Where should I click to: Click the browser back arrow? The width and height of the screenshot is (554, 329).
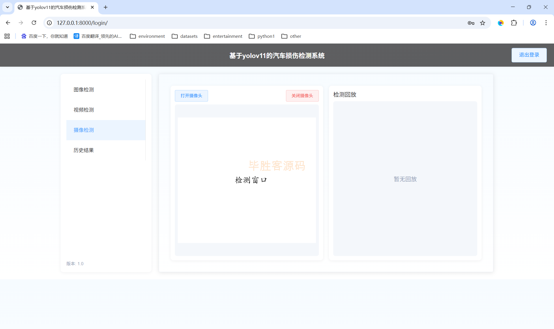tap(8, 23)
